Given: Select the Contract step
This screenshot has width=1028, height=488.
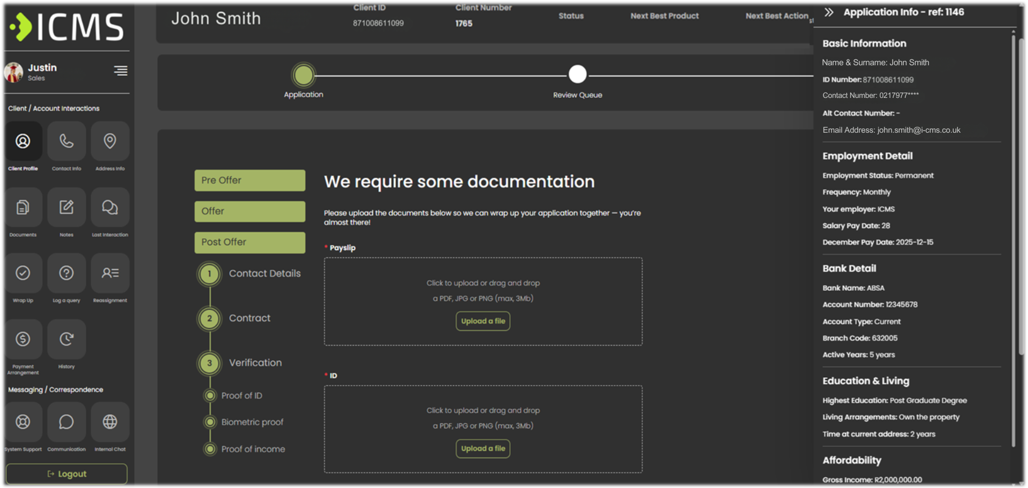Looking at the screenshot, I should click(249, 318).
